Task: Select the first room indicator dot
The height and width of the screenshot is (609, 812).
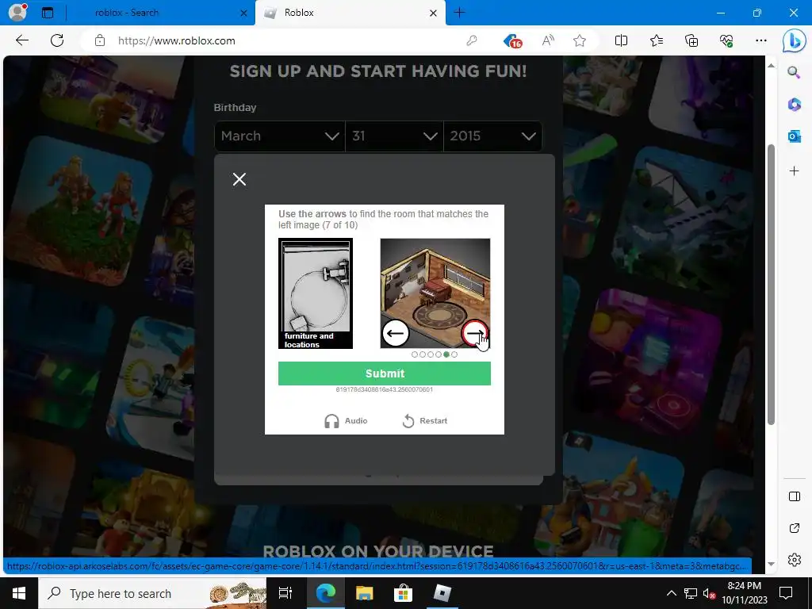Action: (414, 354)
